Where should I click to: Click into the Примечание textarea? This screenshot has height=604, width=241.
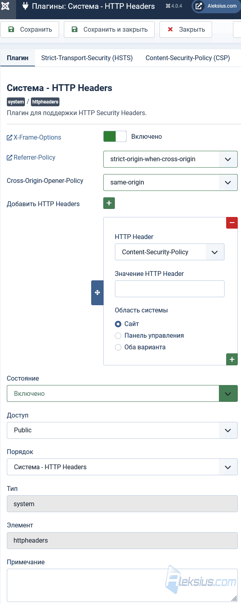click(x=122, y=585)
